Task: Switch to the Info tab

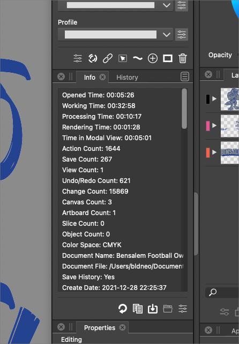Action: [x=89, y=77]
